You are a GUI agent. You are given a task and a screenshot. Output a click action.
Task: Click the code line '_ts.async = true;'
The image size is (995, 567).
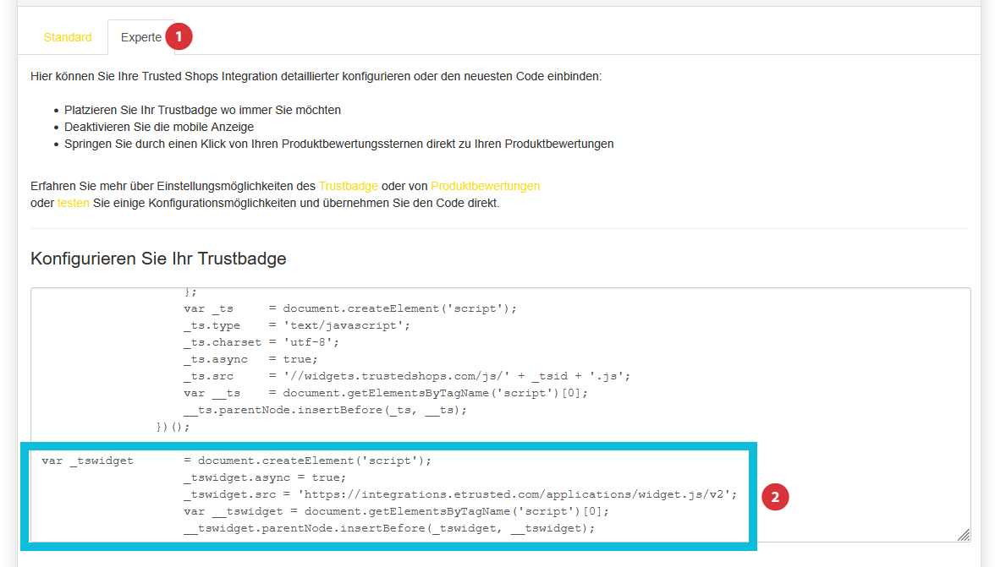(x=250, y=359)
